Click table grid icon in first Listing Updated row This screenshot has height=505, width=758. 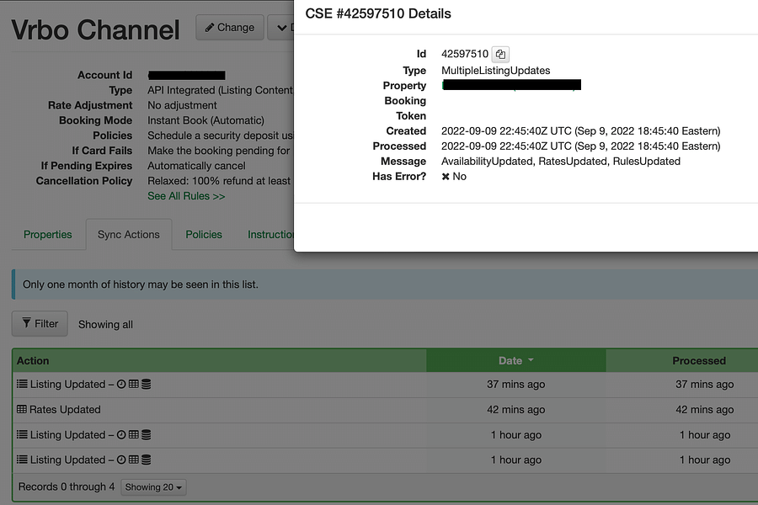(134, 385)
